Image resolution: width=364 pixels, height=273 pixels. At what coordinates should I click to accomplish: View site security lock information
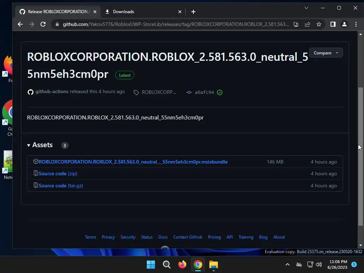57,24
